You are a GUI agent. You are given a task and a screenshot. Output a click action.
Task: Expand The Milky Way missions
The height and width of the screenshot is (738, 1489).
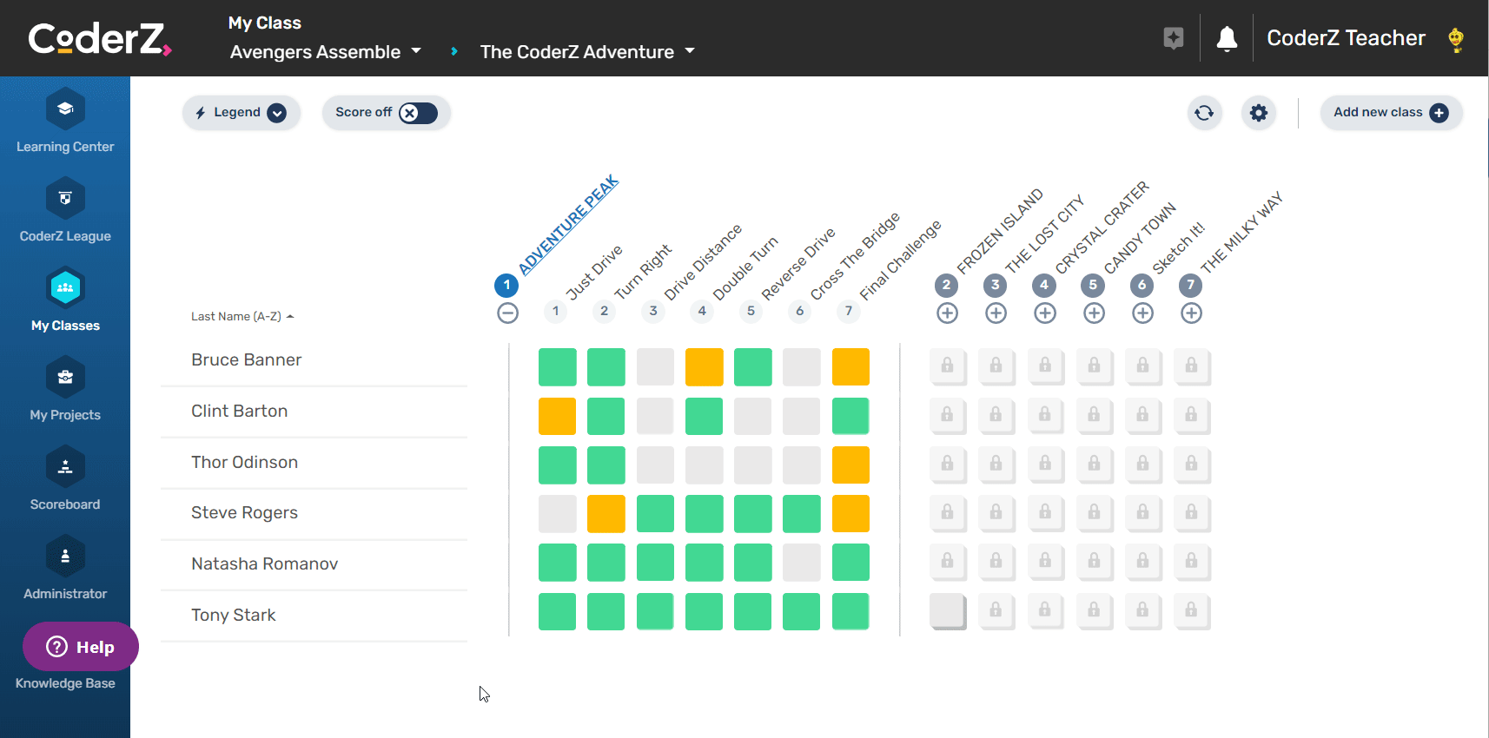(x=1191, y=313)
